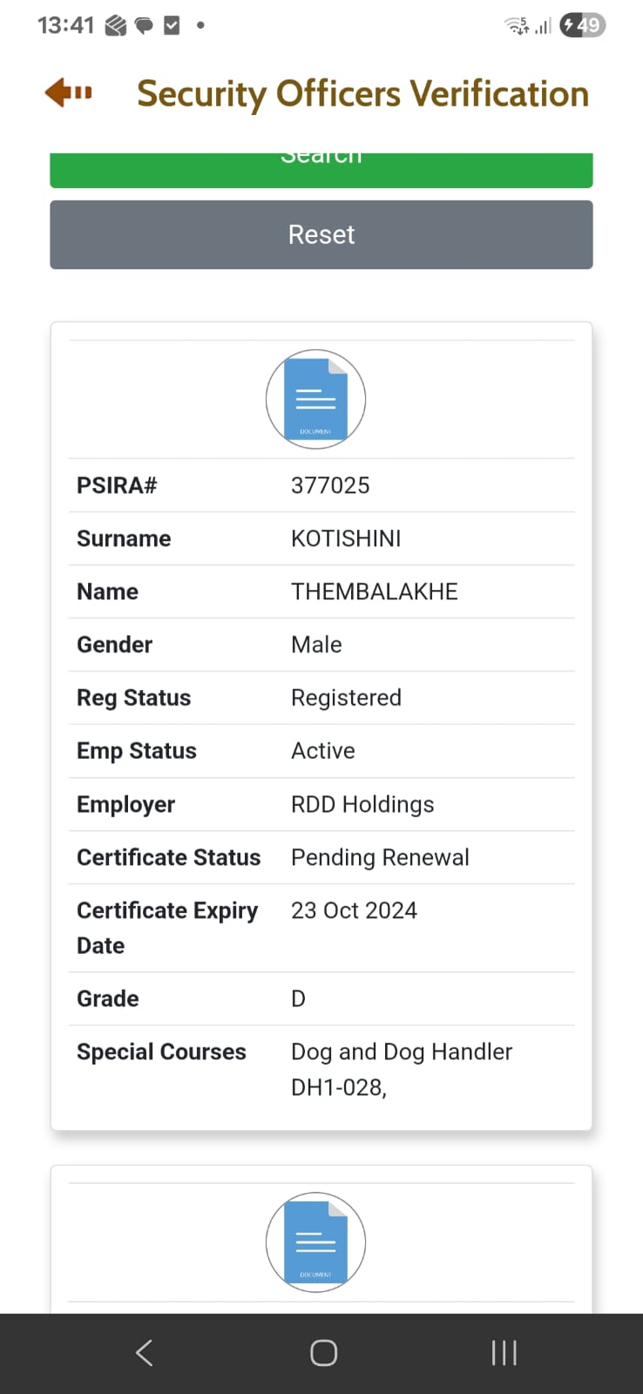Tap the battery indicator in status bar

[x=582, y=25]
